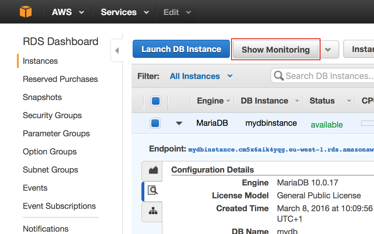Sort by the DB Instance column header

[270, 101]
